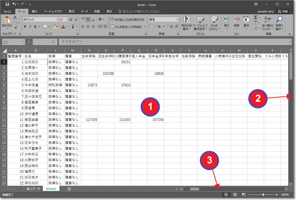Image resolution: width=296 pixels, height=200 pixels.
Task: Click the zoom slider in status bar
Action: [263, 195]
